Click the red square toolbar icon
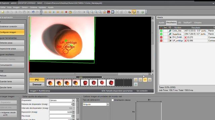Screen dimensions: 215x120 (109, 12)
